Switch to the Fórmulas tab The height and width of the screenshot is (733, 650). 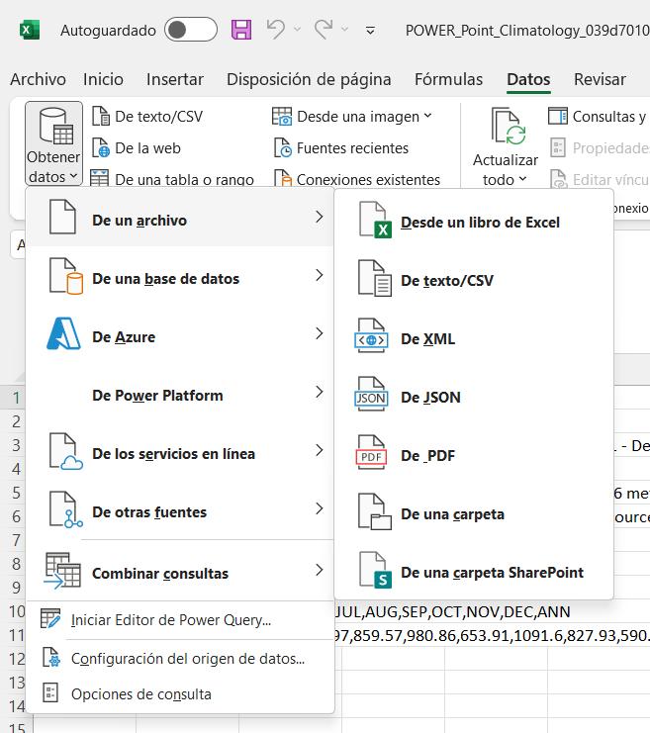(x=448, y=79)
